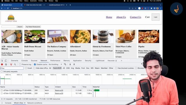Viewport: 186px width, 105px height.
Task: Switch to the Elements tab
Action: [x=15, y=61]
